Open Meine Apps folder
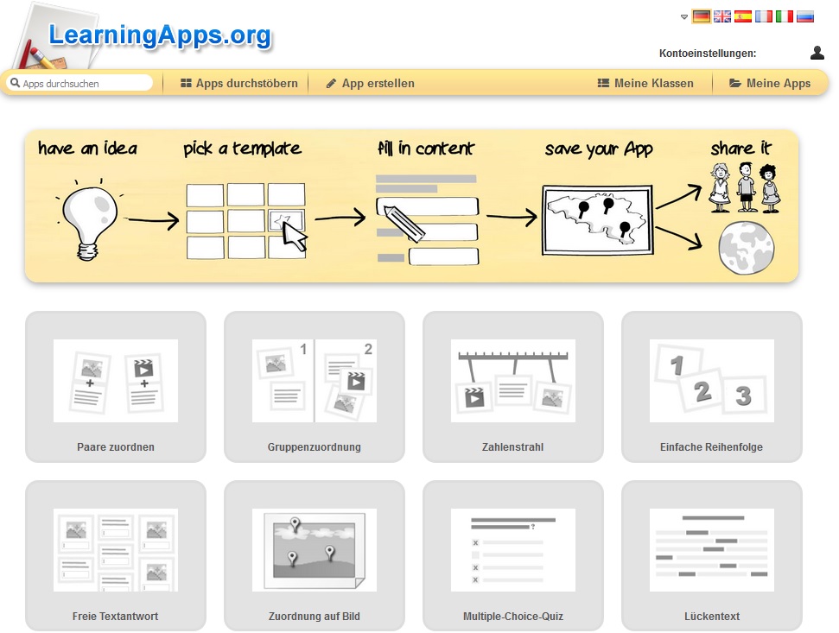 (770, 84)
